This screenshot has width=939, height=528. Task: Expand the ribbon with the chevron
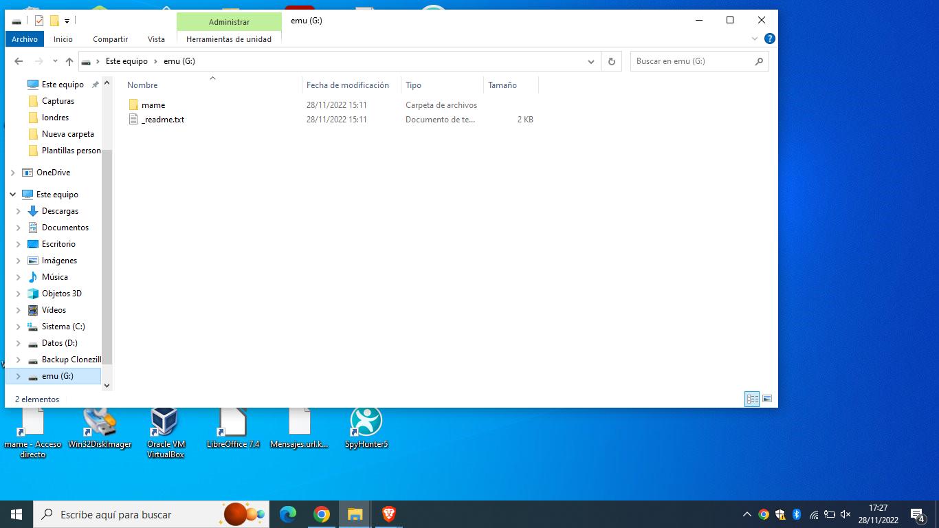755,39
